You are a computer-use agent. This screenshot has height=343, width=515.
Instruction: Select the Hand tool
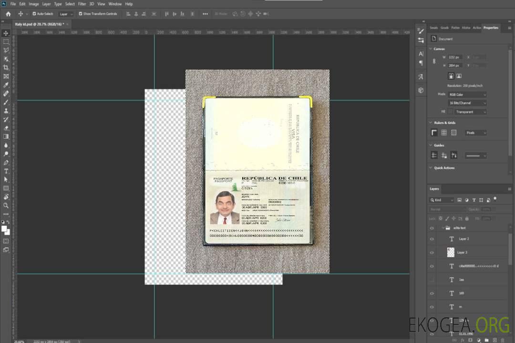(6, 197)
